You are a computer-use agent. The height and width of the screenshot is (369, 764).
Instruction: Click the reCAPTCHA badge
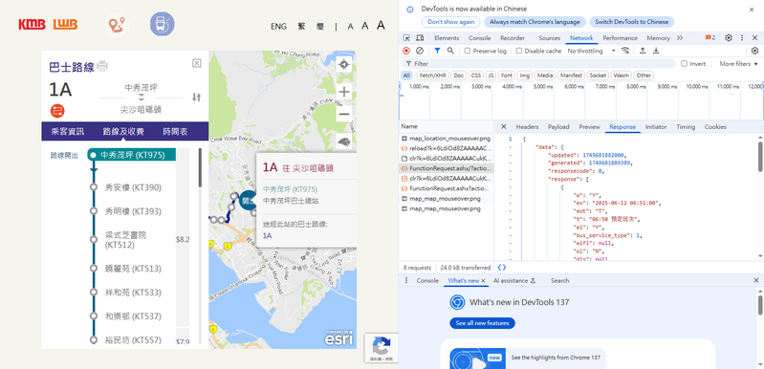[381, 348]
